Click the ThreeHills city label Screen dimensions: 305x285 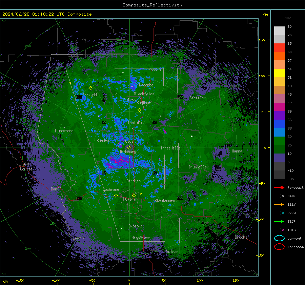pyautogui.click(x=170, y=148)
